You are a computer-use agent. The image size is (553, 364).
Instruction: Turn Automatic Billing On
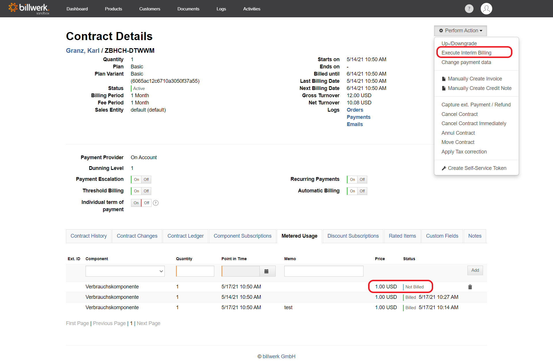(x=352, y=191)
